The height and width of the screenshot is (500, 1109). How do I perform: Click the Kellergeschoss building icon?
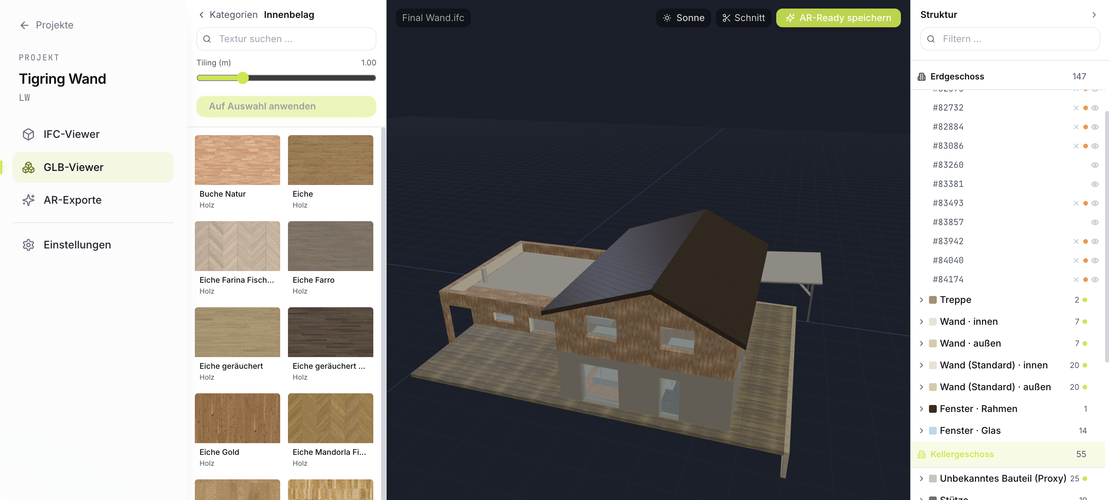(x=922, y=454)
